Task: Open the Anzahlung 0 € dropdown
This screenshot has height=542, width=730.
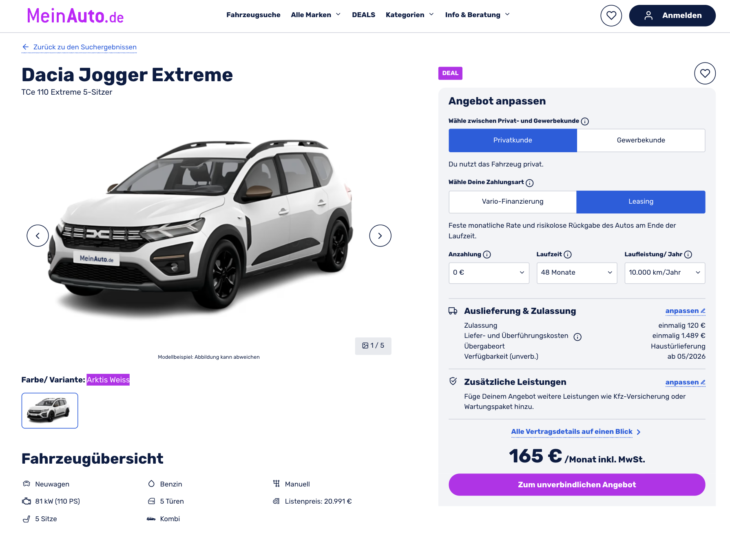Action: click(489, 273)
